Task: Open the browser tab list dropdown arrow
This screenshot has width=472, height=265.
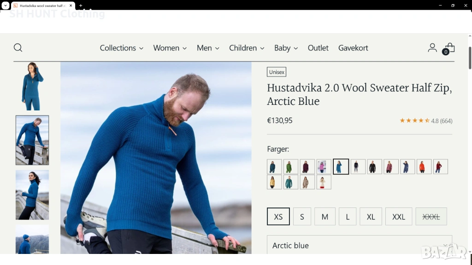Action: pos(6,6)
